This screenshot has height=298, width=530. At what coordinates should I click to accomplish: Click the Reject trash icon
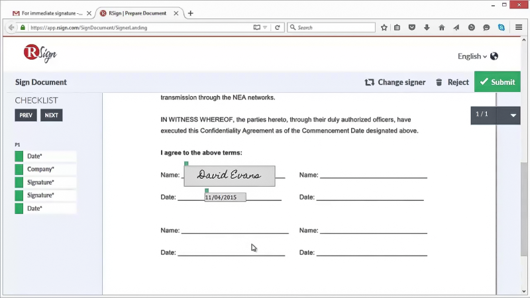click(x=439, y=82)
